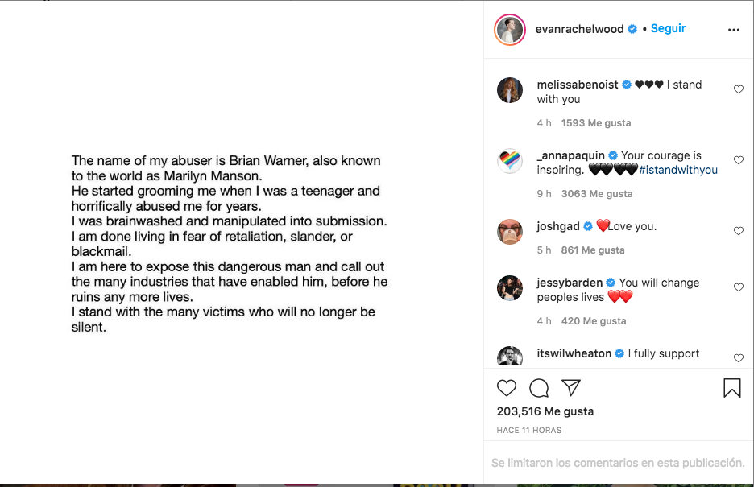This screenshot has width=754, height=487.
Task: View melissabenoist's profile avatar
Action: [x=509, y=91]
